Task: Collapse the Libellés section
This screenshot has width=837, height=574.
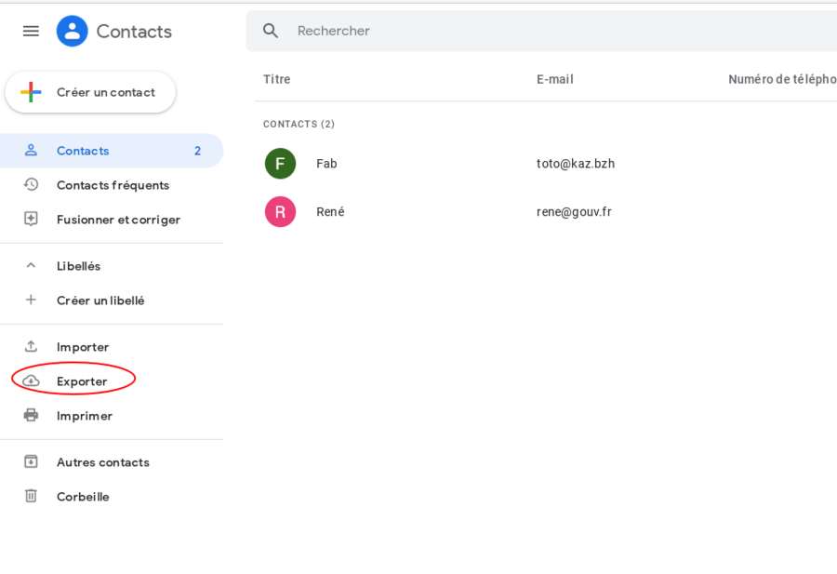Action: coord(31,265)
